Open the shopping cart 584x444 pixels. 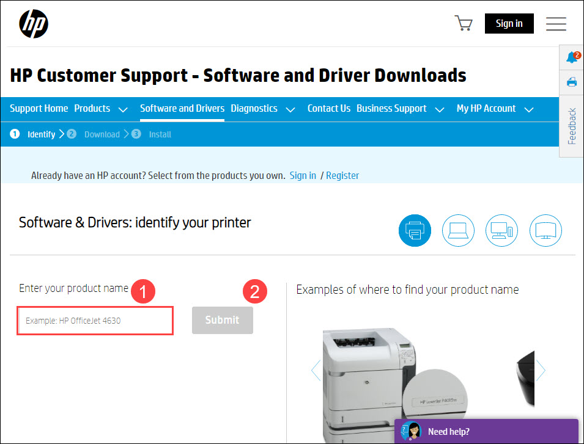coord(464,23)
